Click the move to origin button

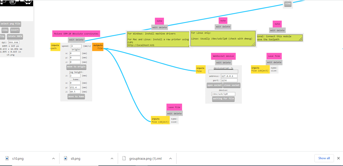click(76, 67)
